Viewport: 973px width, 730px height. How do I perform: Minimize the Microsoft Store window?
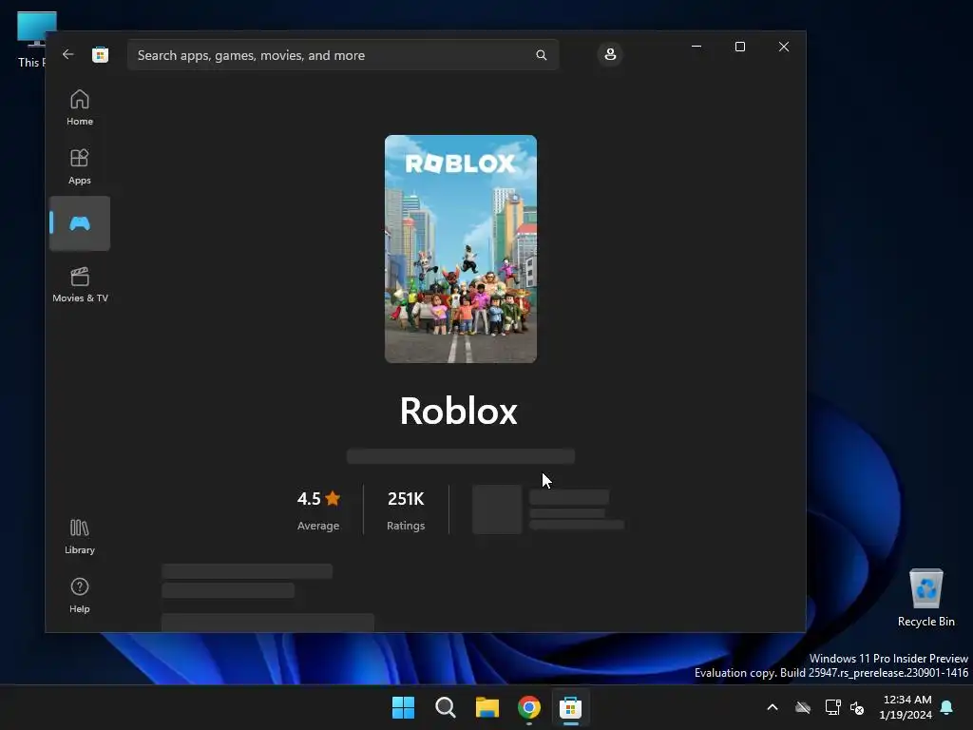coord(696,47)
